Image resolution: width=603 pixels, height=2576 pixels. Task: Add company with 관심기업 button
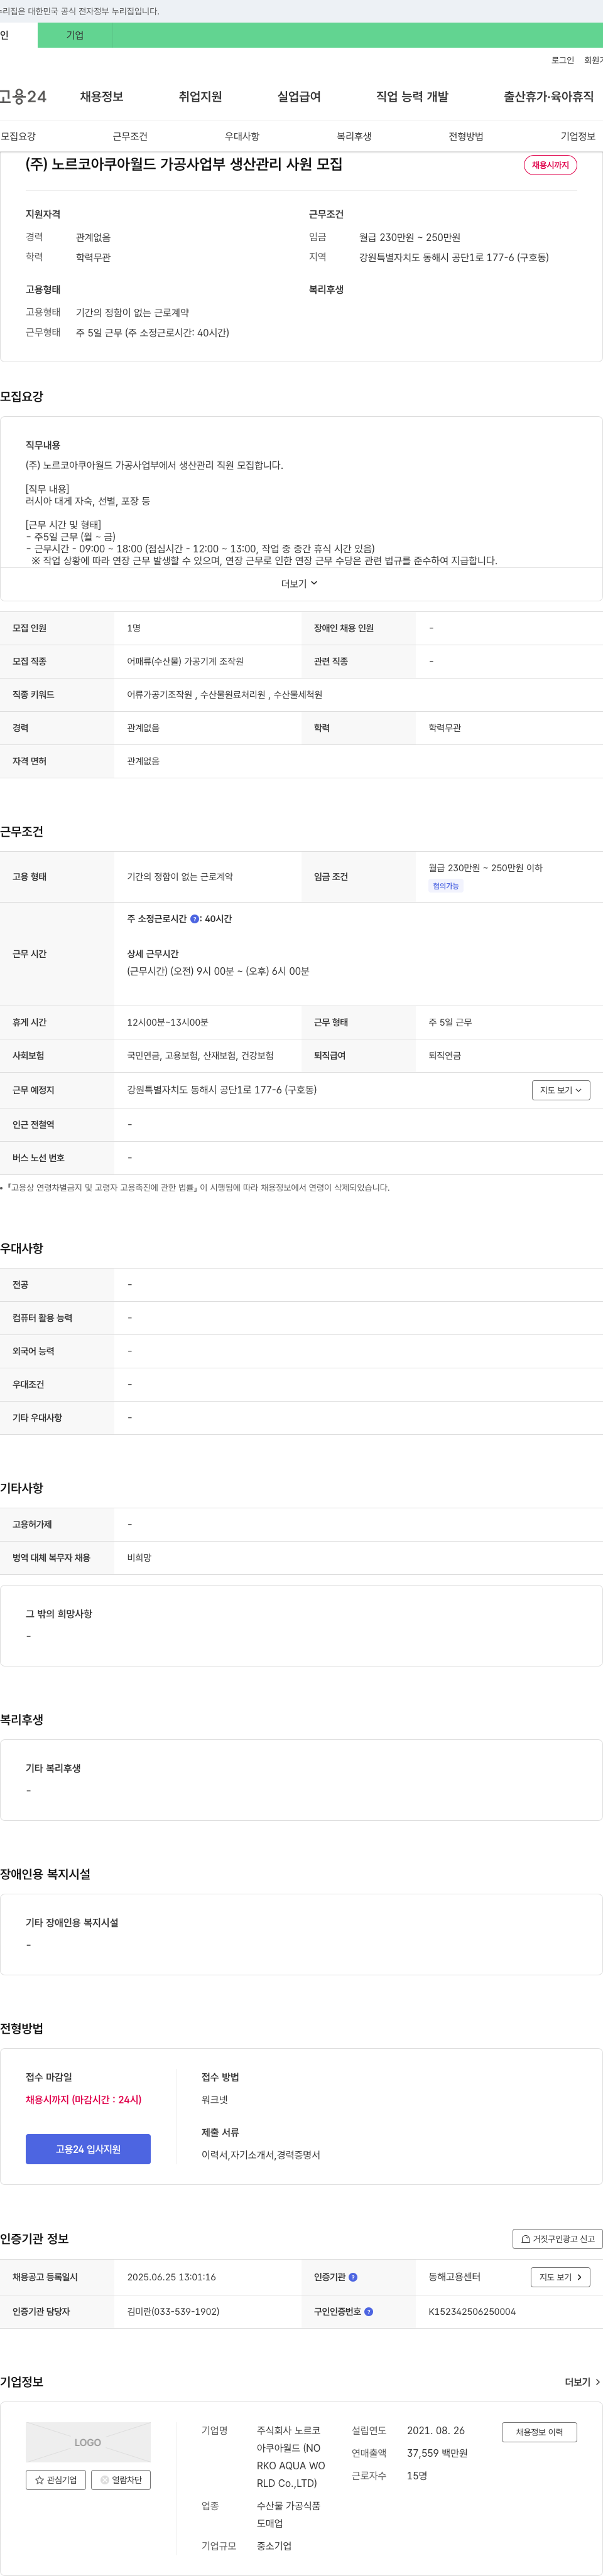(x=56, y=2480)
